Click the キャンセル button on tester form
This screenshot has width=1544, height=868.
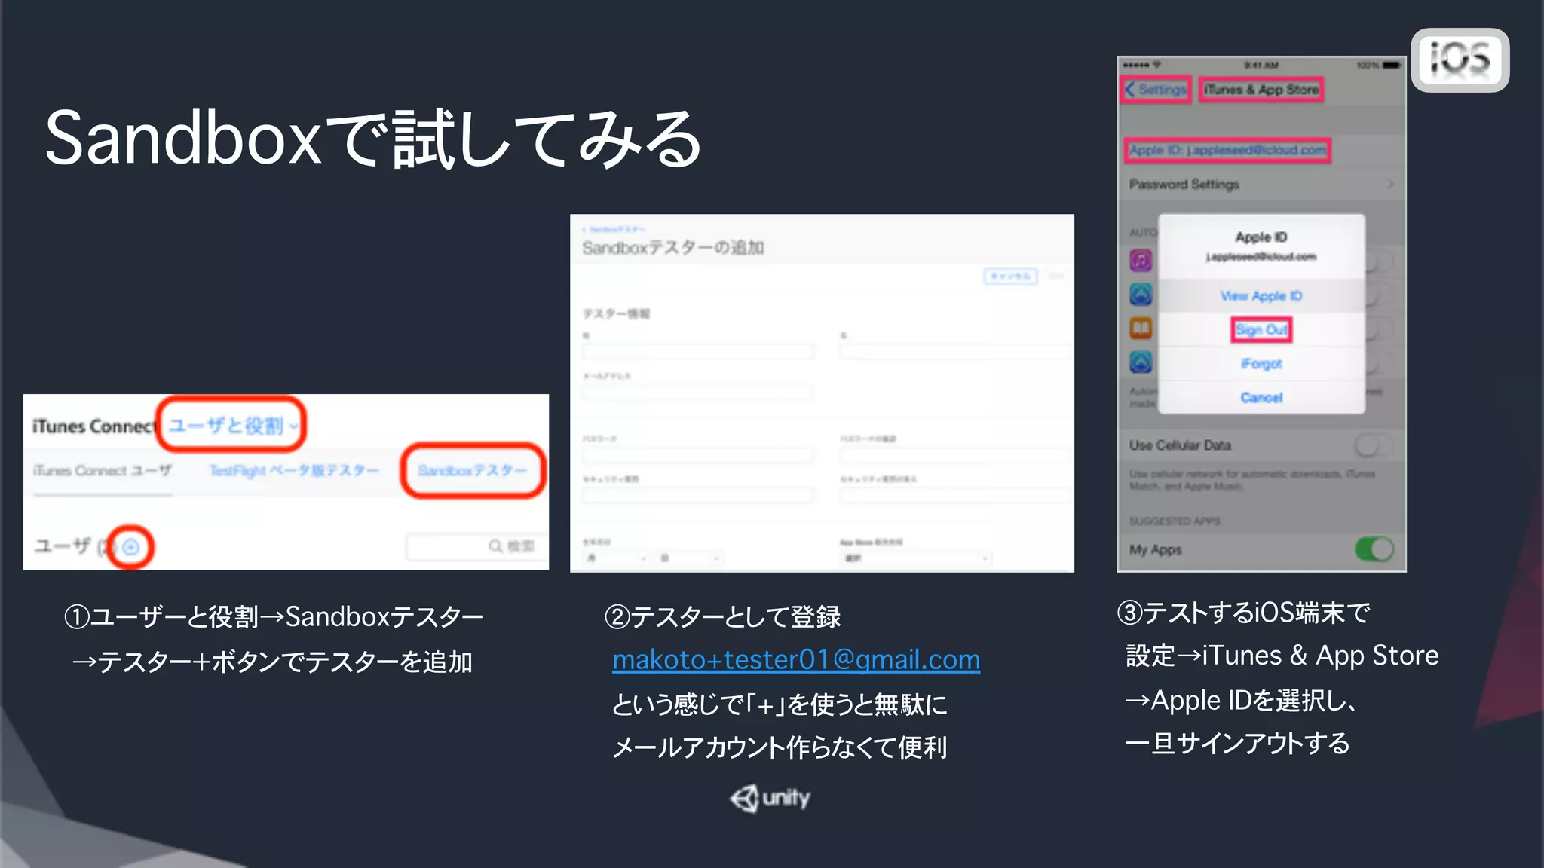pyautogui.click(x=1010, y=277)
